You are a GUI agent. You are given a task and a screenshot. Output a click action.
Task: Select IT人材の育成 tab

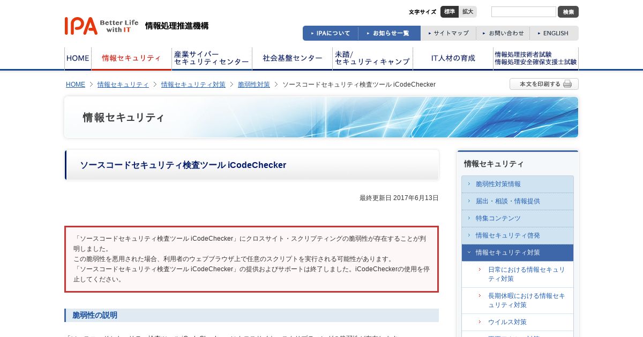click(x=453, y=58)
